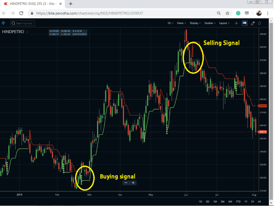
Task: Open the Display menu
Action: click(x=195, y=23)
